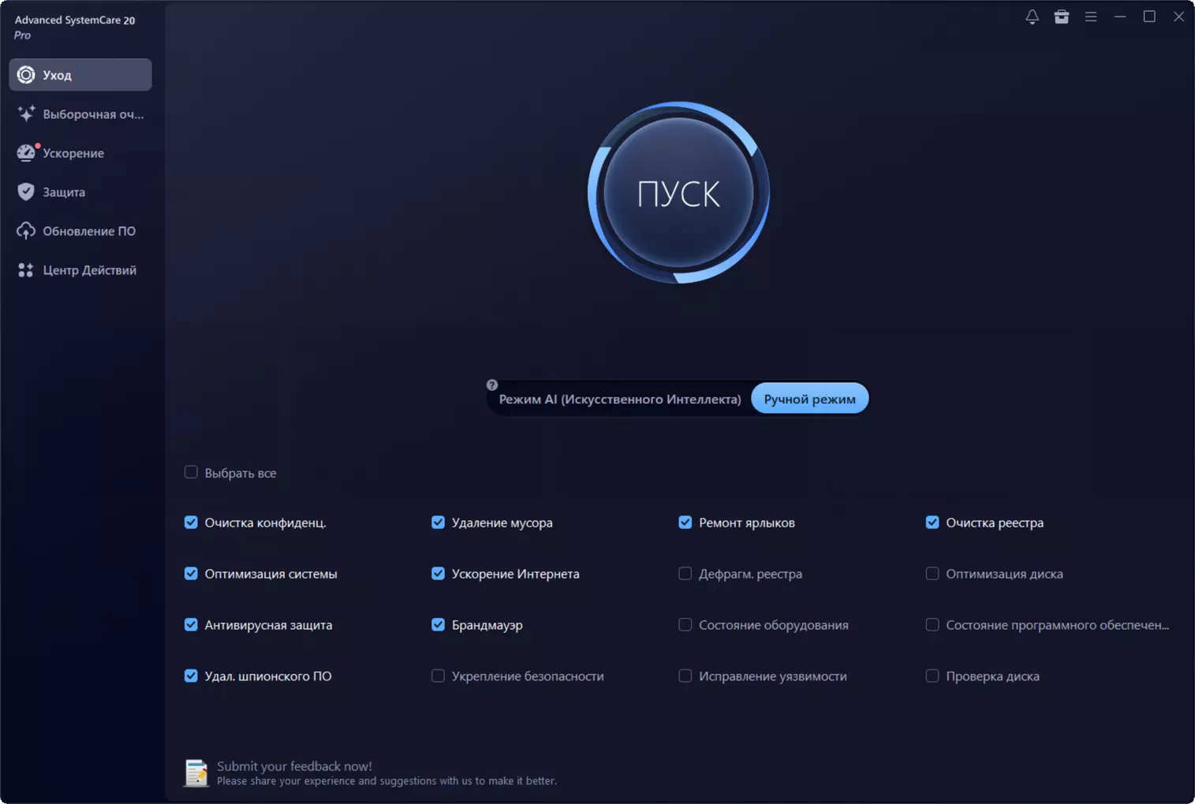This screenshot has width=1195, height=804.
Task: Enable Оптимизация диска checkbox
Action: click(932, 574)
